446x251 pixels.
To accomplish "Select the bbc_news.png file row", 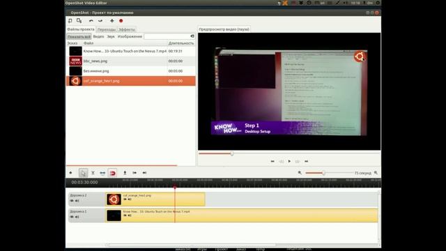I will coord(131,61).
